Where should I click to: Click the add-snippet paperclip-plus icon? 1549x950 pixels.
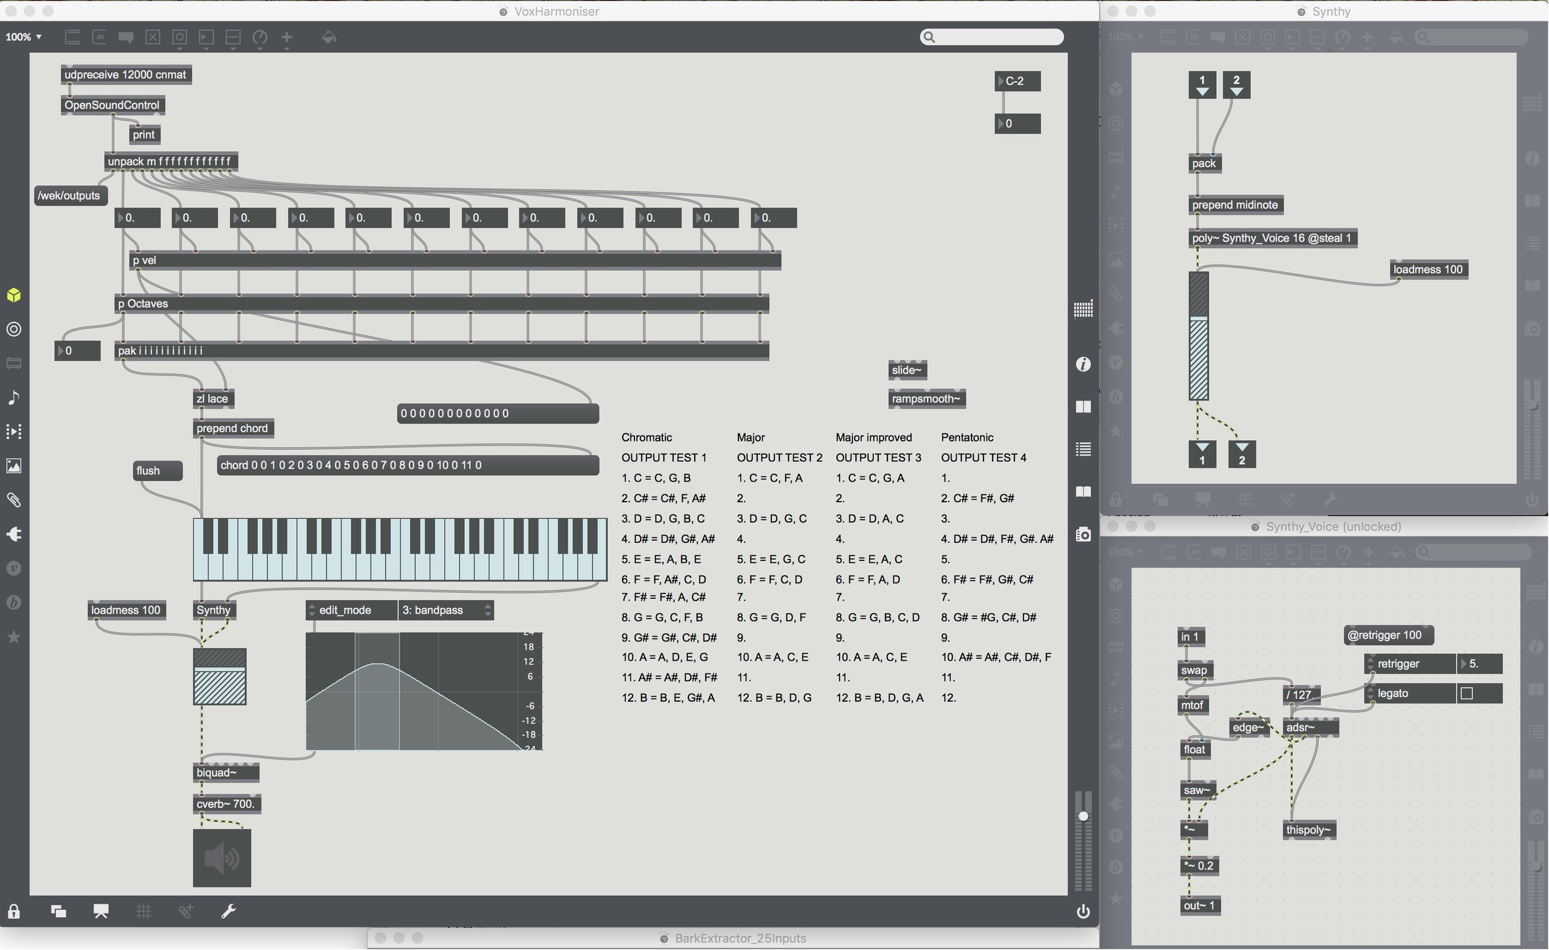coord(185,912)
